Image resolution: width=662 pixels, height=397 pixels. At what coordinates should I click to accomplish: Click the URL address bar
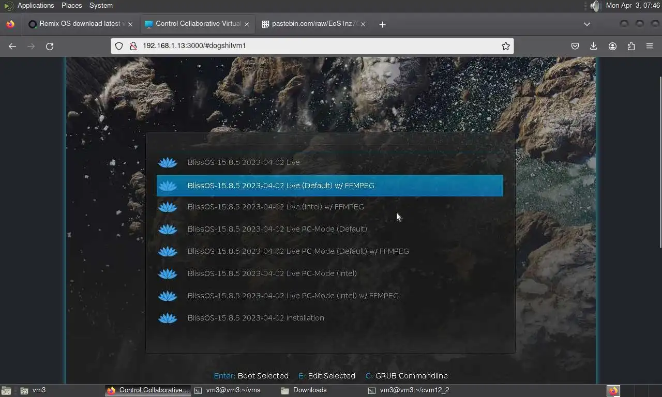pos(312,46)
